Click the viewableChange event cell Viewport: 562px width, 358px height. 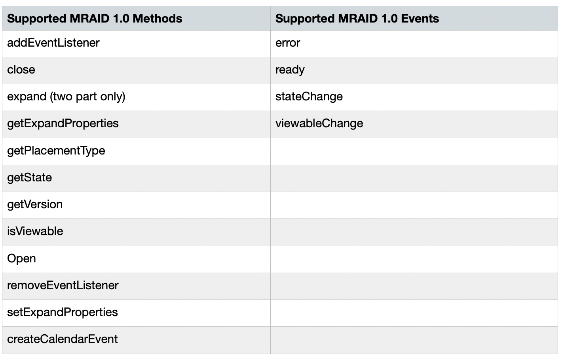[x=319, y=123]
